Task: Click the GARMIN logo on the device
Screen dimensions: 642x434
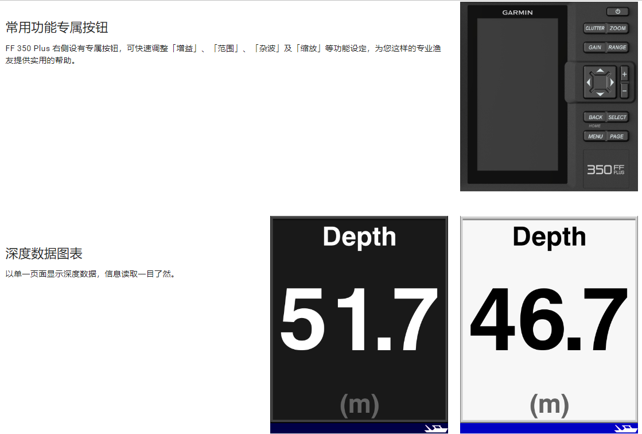Action: click(518, 13)
